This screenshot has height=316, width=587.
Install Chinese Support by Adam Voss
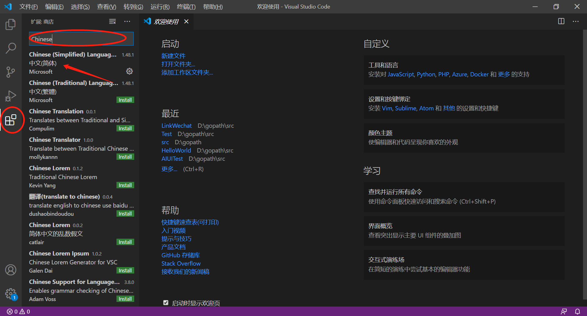pos(125,299)
